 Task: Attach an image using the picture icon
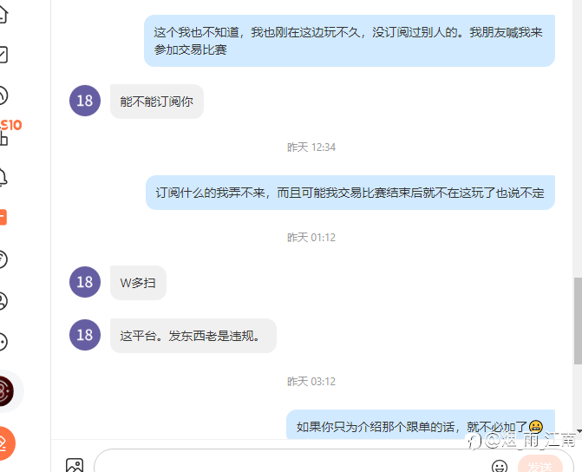tap(75, 465)
